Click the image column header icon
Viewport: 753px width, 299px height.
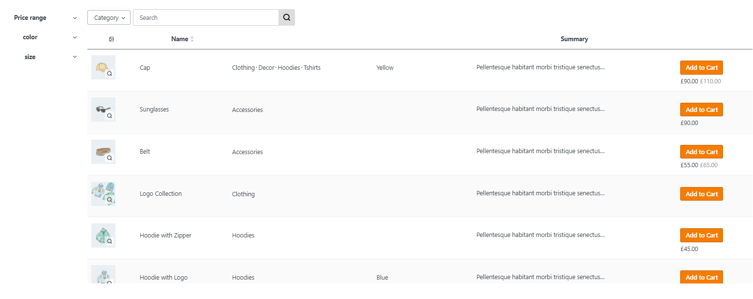click(111, 39)
